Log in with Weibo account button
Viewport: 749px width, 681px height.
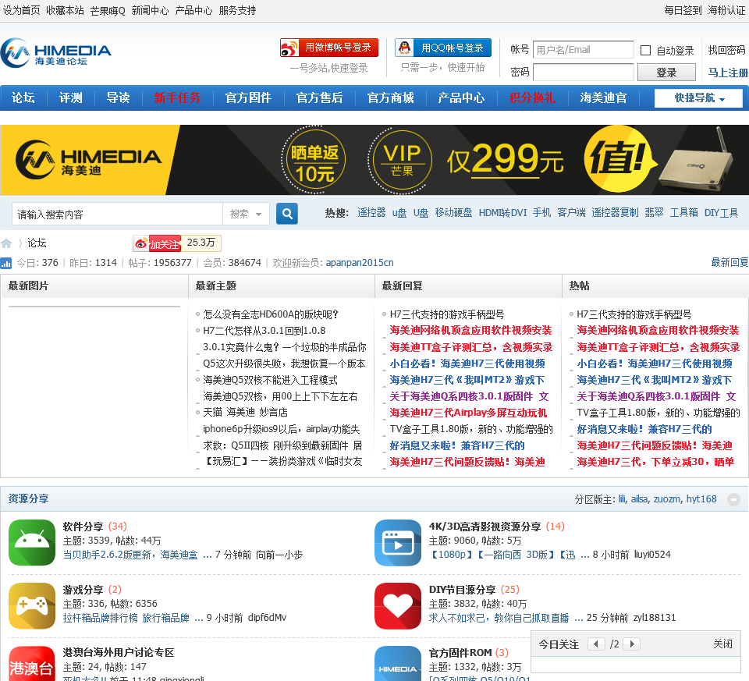pos(329,48)
